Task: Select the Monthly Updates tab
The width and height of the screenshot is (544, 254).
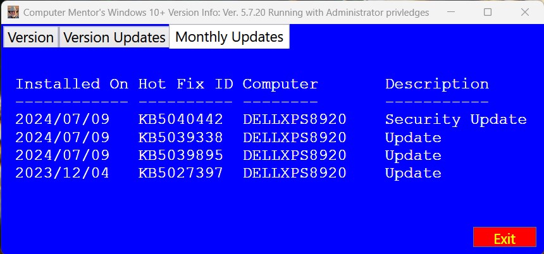Action: 229,37
